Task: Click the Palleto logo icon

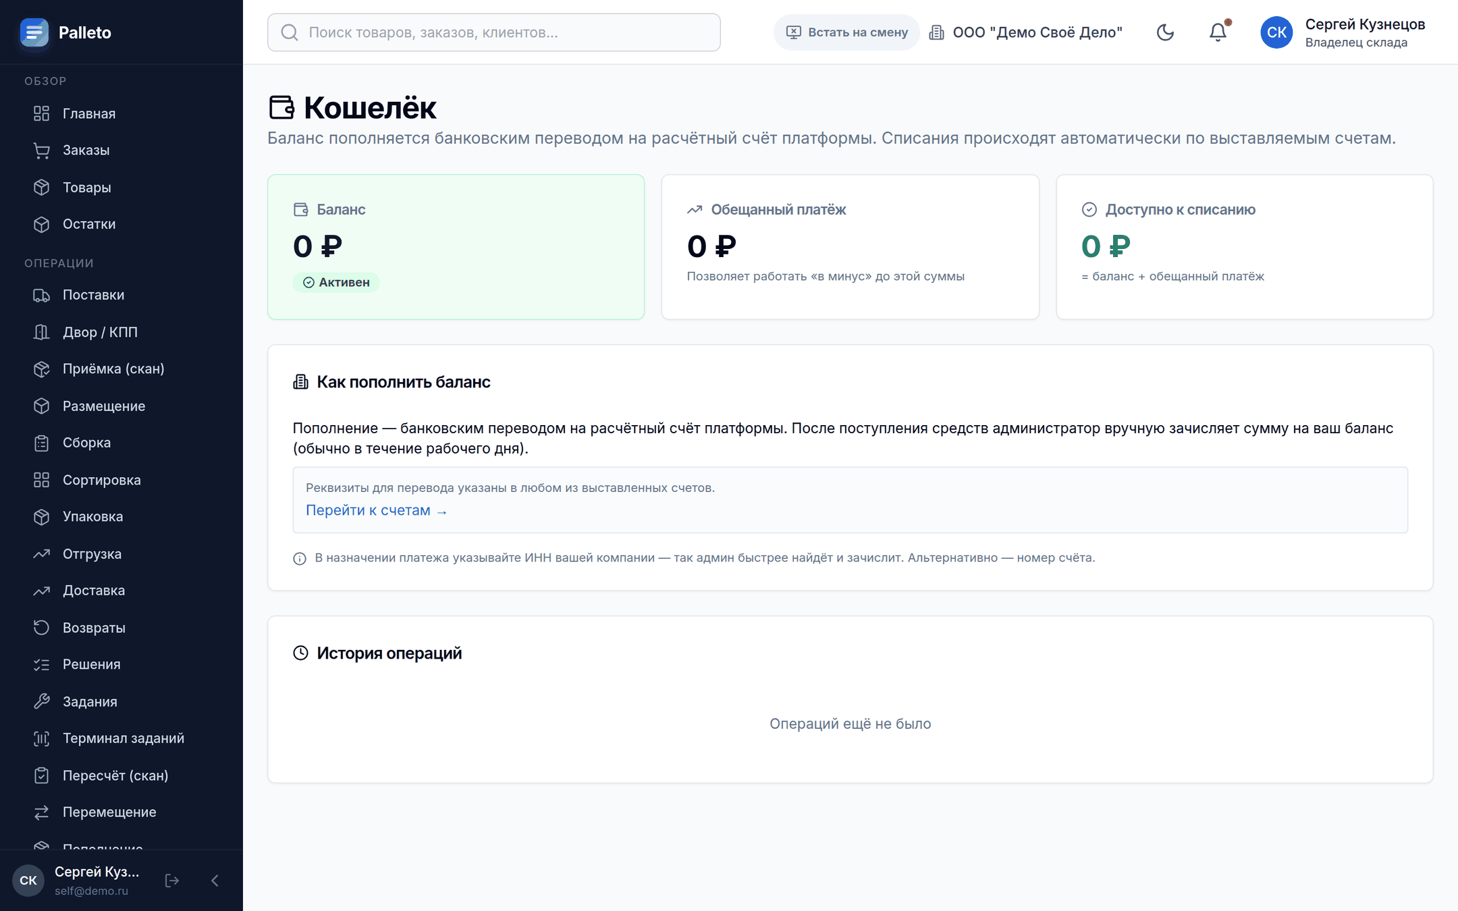Action: tap(34, 32)
